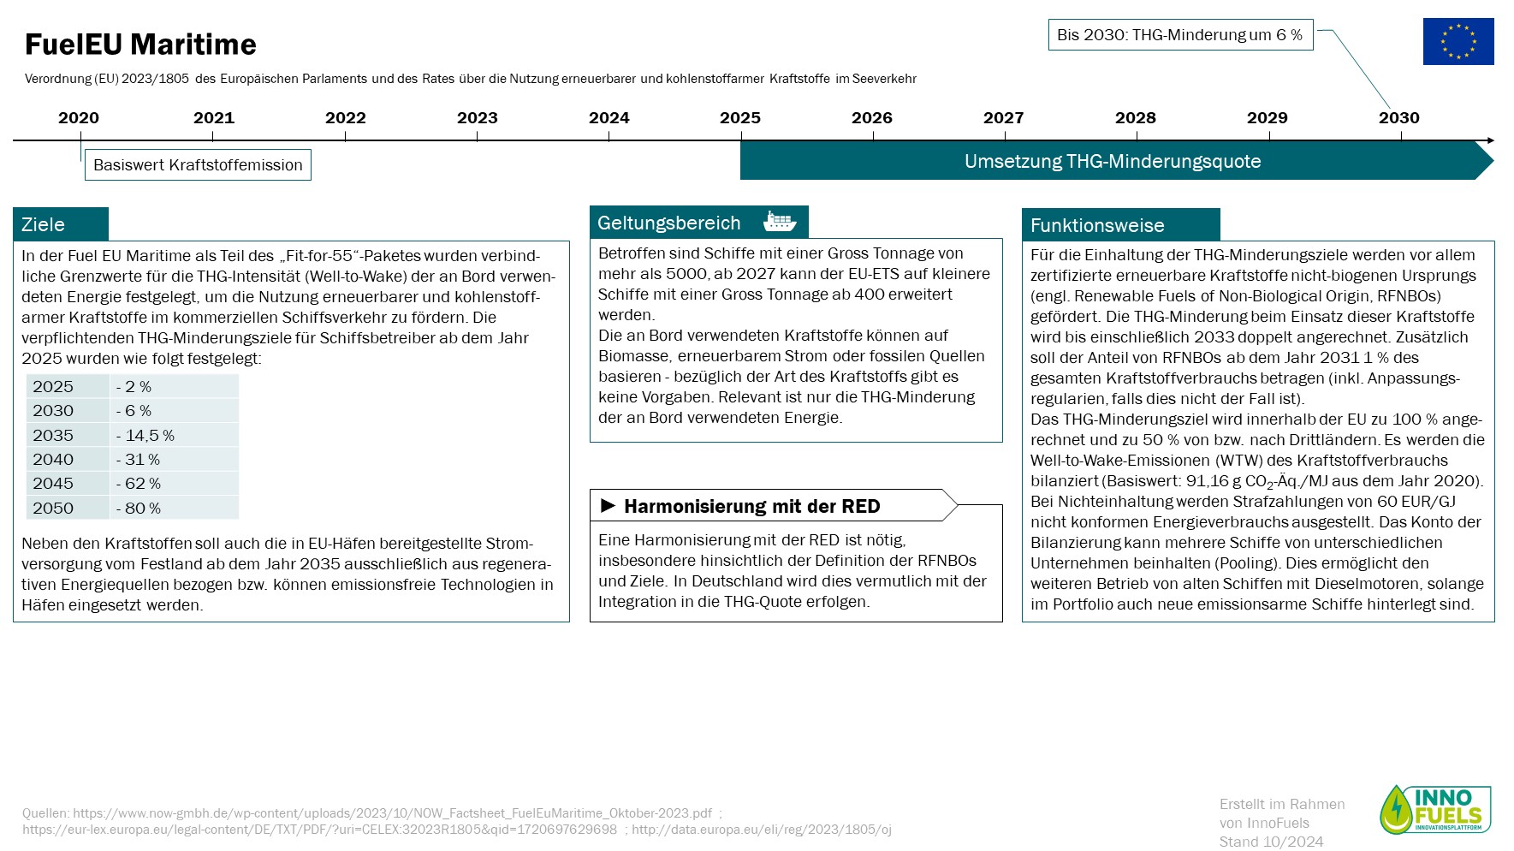Click the 2025 timeline marker
This screenshot has height=851, width=1514.
click(740, 118)
